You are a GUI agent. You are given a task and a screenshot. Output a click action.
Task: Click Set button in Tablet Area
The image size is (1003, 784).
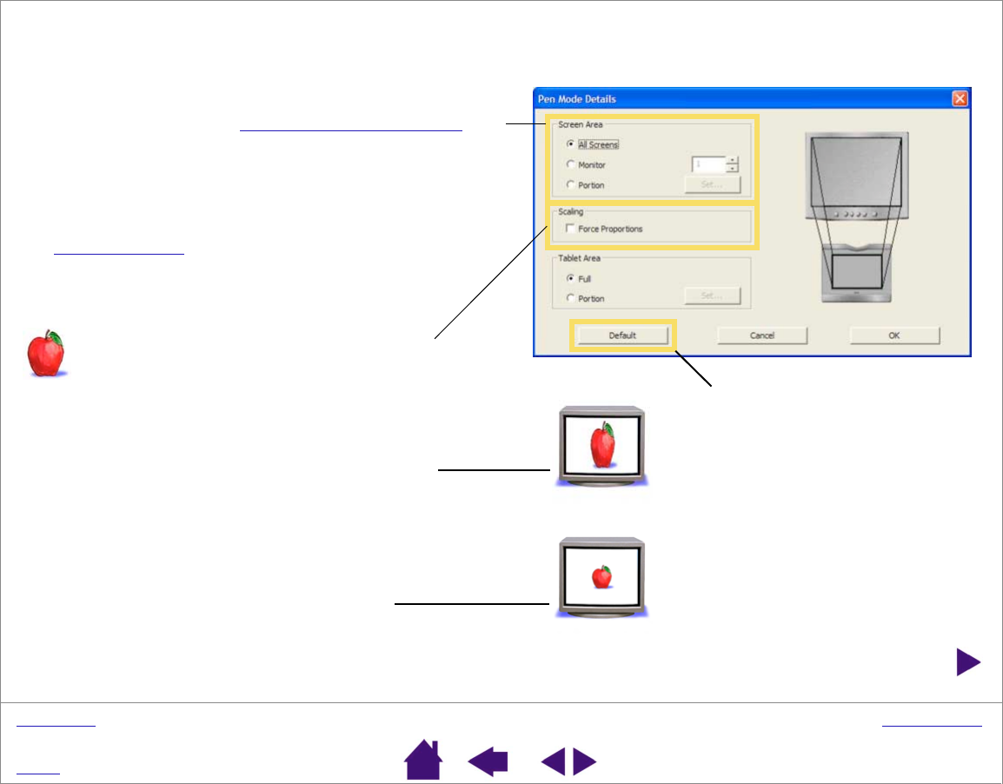(713, 296)
